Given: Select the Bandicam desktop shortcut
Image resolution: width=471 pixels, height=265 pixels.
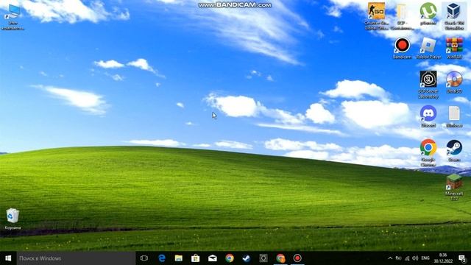Looking at the screenshot, I should coord(403,48).
